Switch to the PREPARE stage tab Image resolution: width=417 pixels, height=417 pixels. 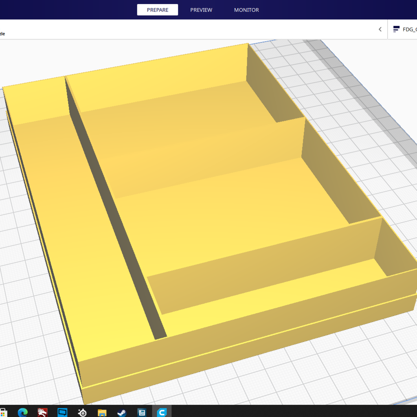[158, 10]
